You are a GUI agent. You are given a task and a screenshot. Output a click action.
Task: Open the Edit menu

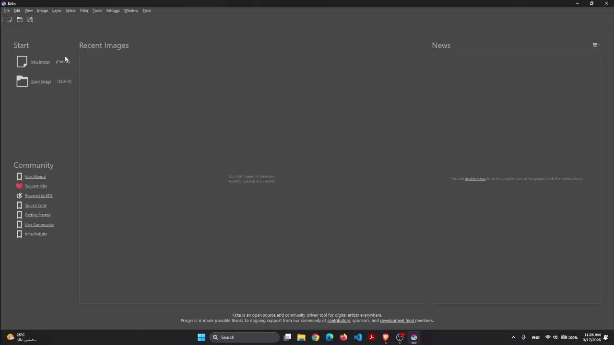pos(17,11)
